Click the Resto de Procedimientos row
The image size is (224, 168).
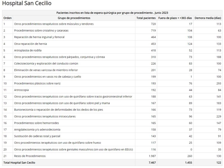coord(112,156)
